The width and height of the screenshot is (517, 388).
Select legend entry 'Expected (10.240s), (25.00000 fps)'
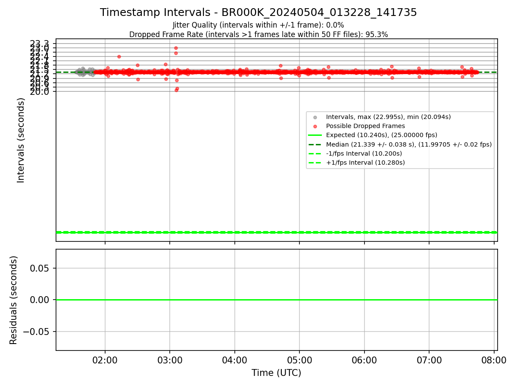coord(381,135)
